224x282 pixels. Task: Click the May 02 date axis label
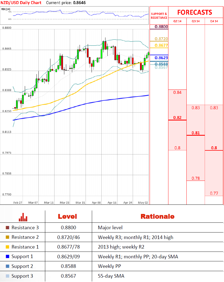[143, 203]
